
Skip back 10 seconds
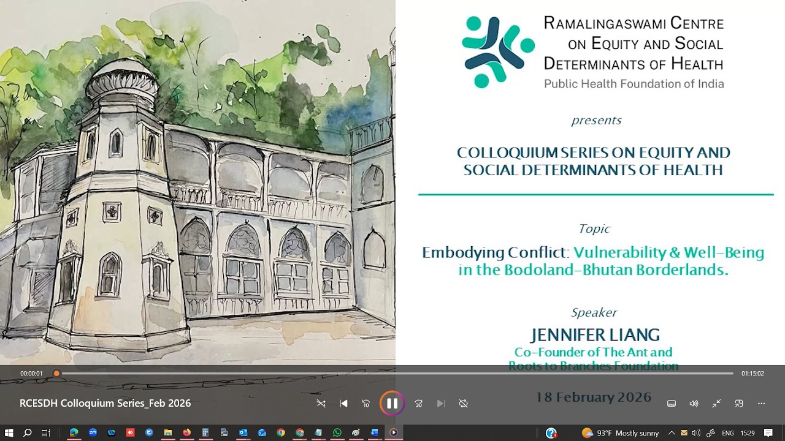(366, 404)
